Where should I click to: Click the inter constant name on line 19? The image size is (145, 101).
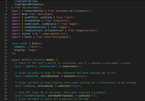[x=24, y=44]
